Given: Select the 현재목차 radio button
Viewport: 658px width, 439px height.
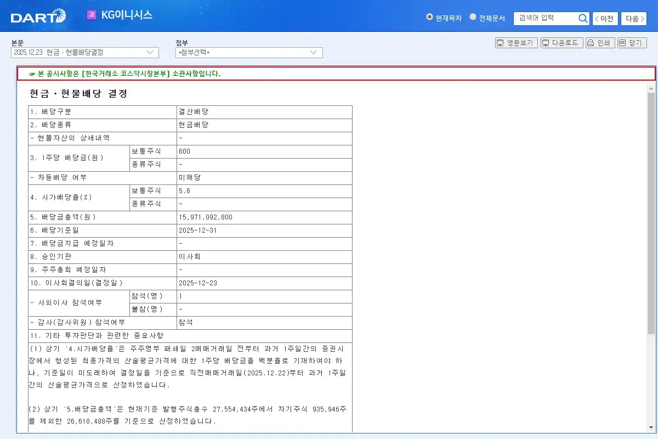Looking at the screenshot, I should (x=429, y=17).
